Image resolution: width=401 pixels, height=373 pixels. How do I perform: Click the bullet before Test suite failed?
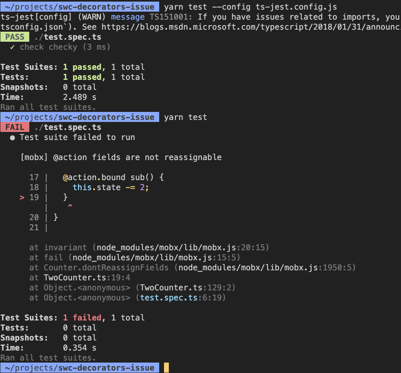click(12, 137)
